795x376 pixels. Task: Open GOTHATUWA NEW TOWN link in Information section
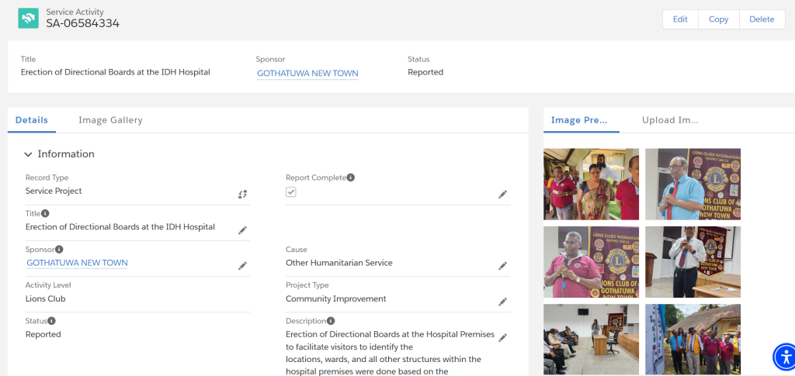point(77,263)
